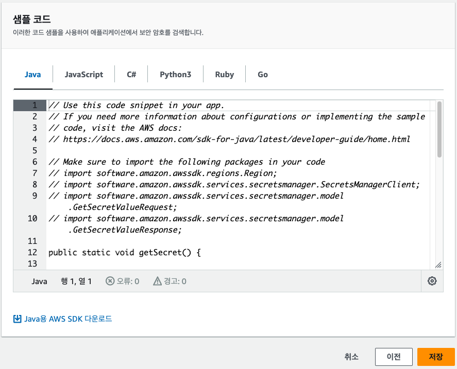Switch to the Java tab
The image size is (457, 369).
[x=32, y=75]
